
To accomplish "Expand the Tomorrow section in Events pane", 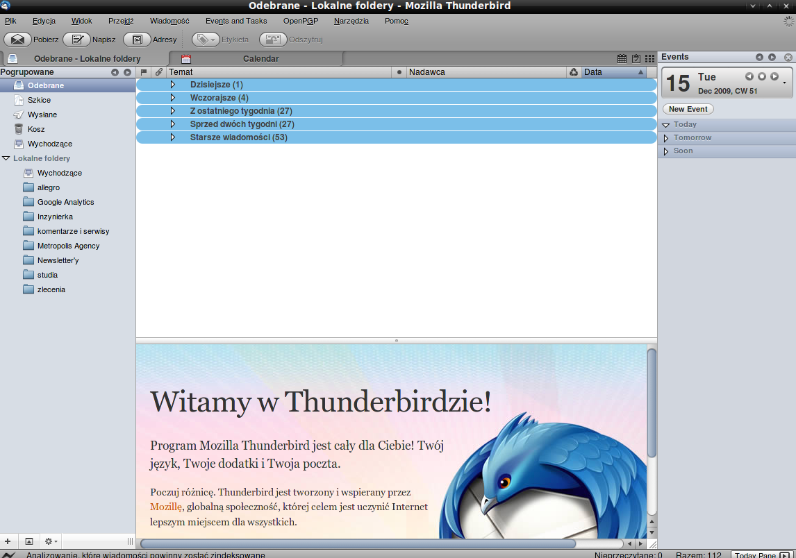I will [666, 138].
